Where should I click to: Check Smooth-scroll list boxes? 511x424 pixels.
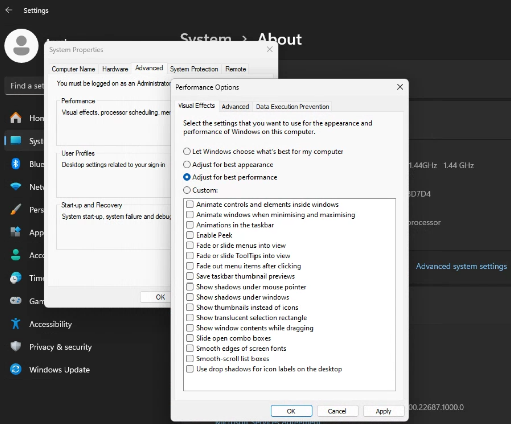point(190,358)
